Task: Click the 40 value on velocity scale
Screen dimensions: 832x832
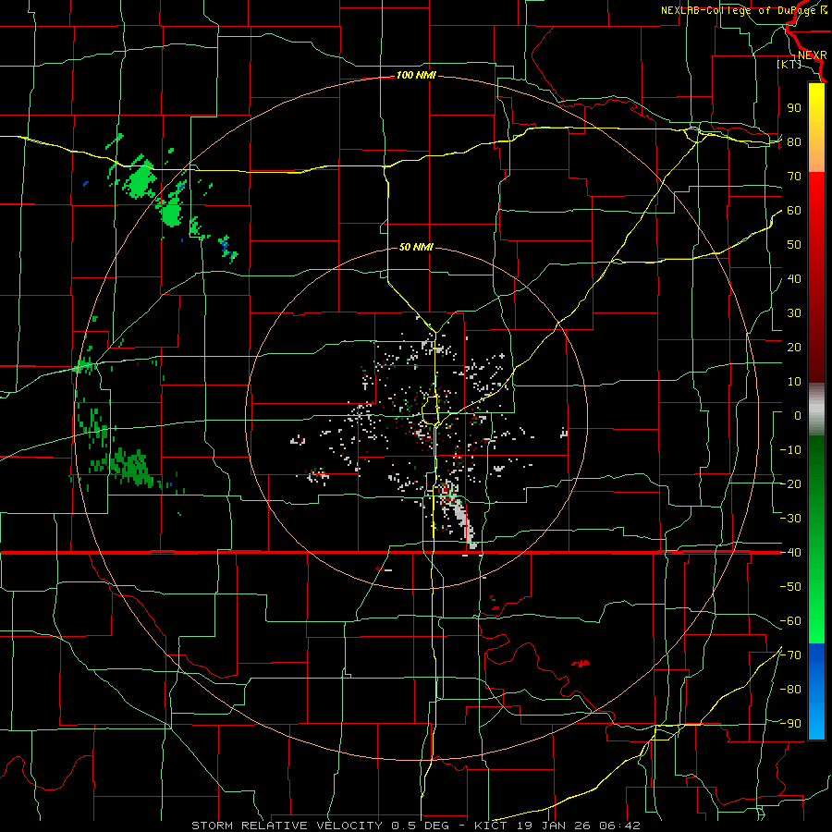Action: point(794,278)
